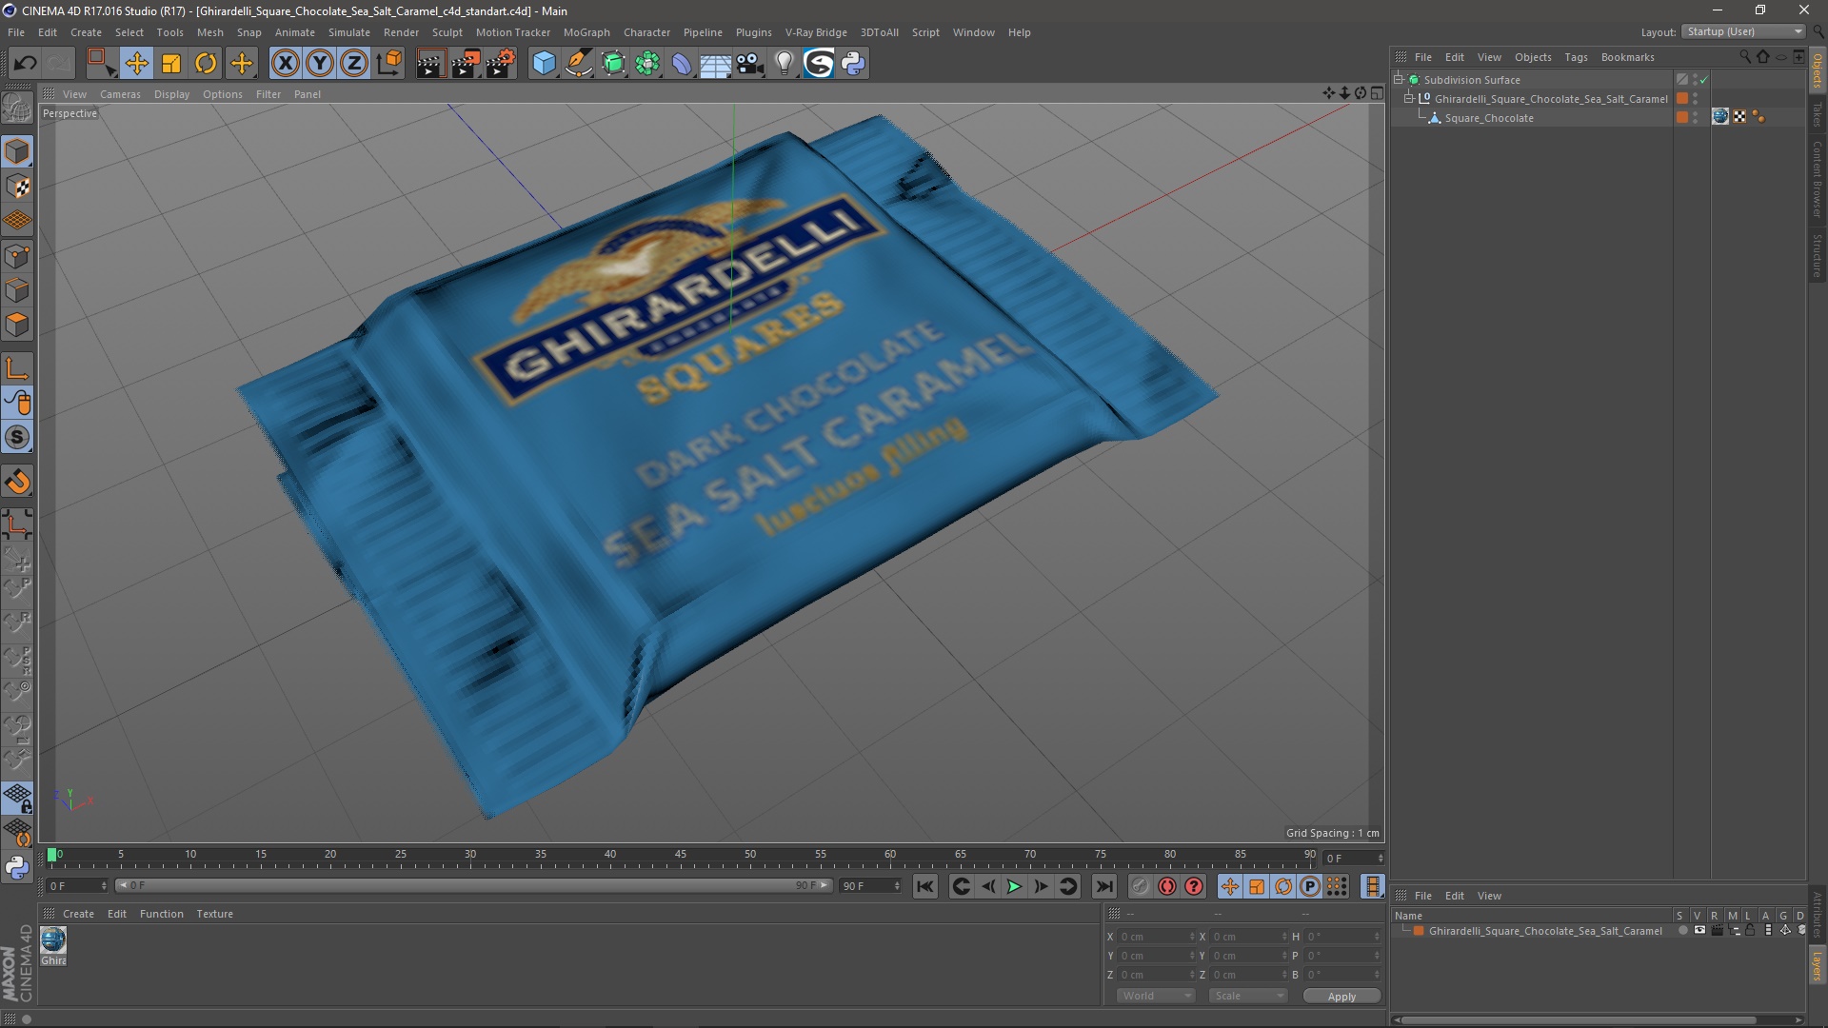
Task: Toggle Z axis lock
Action: (x=354, y=63)
